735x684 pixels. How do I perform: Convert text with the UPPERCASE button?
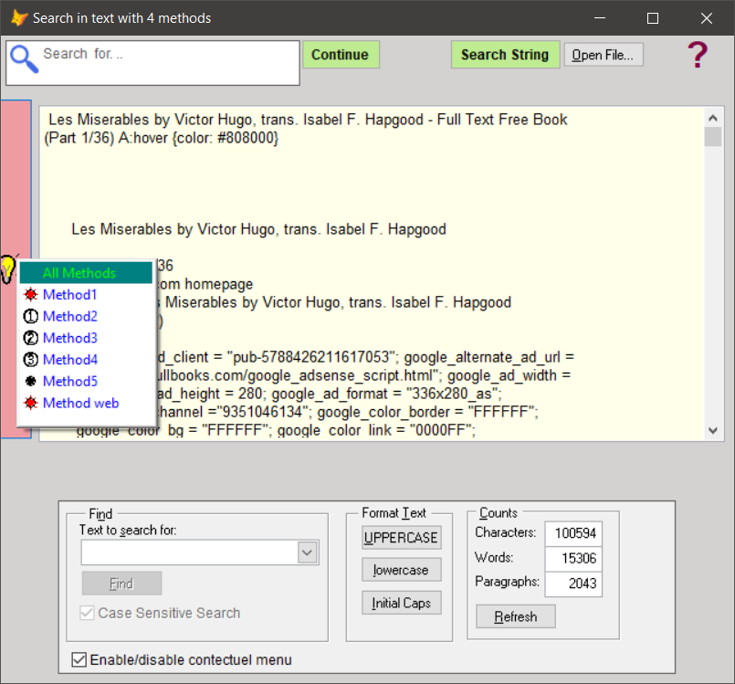pos(401,537)
